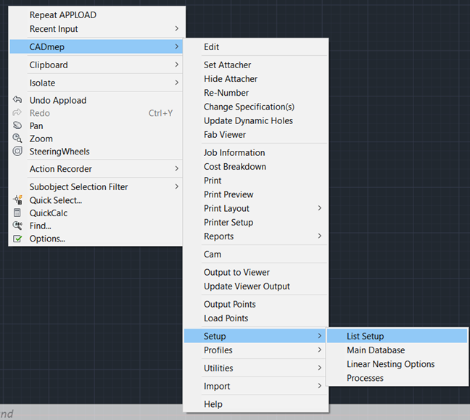
Task: Open the Utilities submenu
Action: pyautogui.click(x=256, y=368)
